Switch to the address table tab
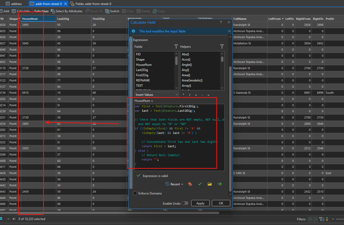The width and height of the screenshot is (344, 225). (x=14, y=4)
